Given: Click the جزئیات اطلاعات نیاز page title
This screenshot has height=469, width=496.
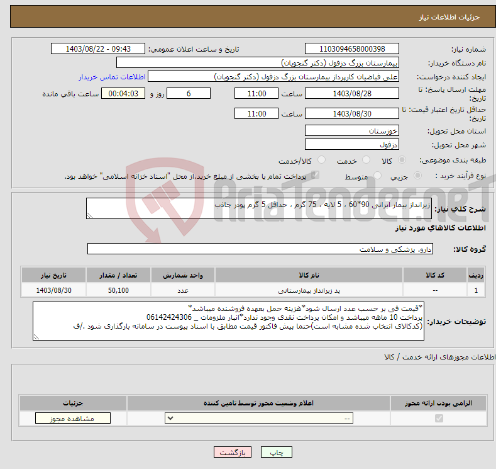Looking at the screenshot, I should point(449,17).
